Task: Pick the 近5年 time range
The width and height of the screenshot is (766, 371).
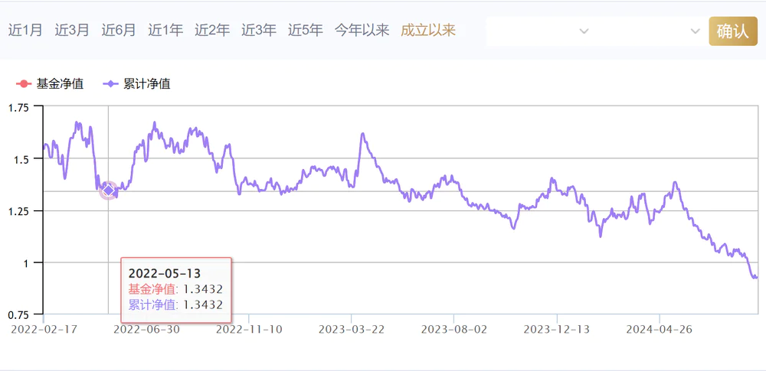Action: [x=306, y=31]
